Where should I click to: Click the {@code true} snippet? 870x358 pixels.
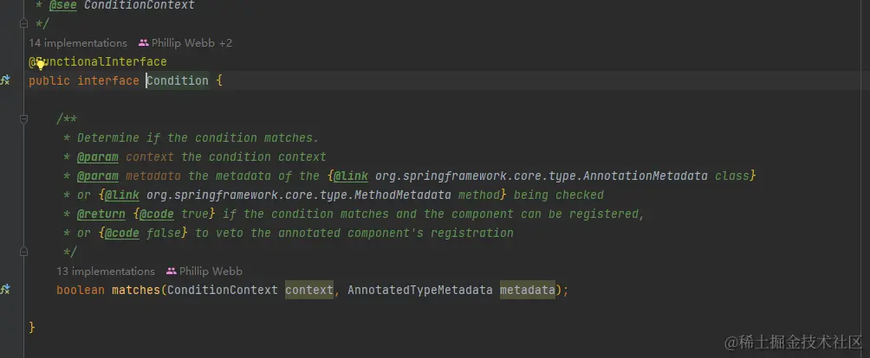tap(173, 214)
